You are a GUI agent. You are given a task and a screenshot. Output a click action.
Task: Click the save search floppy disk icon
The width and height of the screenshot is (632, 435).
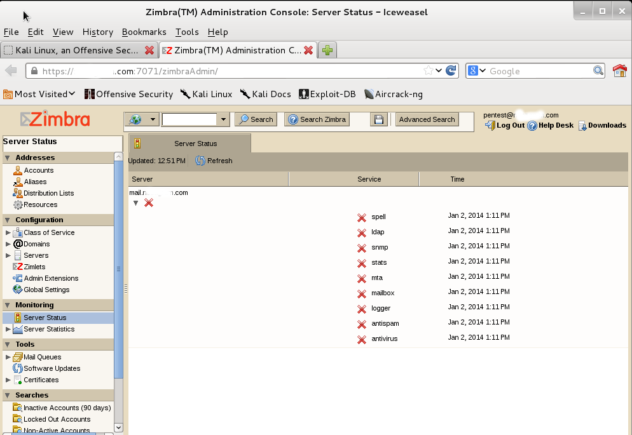pos(379,119)
